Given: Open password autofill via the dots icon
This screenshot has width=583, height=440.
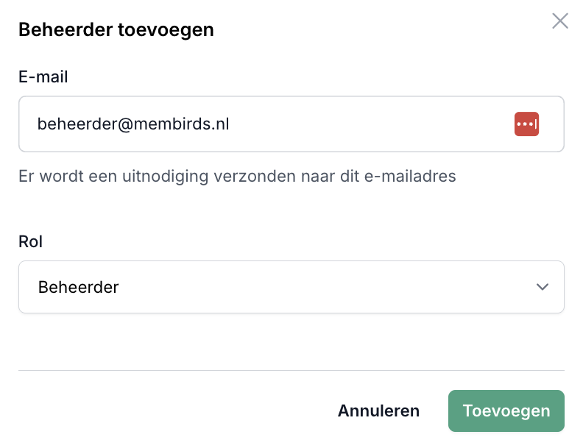Looking at the screenshot, I should point(526,124).
